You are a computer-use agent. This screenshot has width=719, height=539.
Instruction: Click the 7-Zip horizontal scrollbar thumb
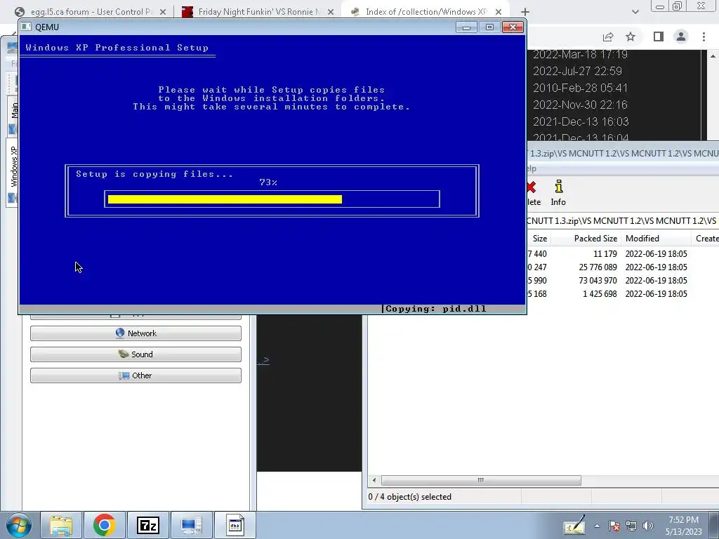point(481,480)
